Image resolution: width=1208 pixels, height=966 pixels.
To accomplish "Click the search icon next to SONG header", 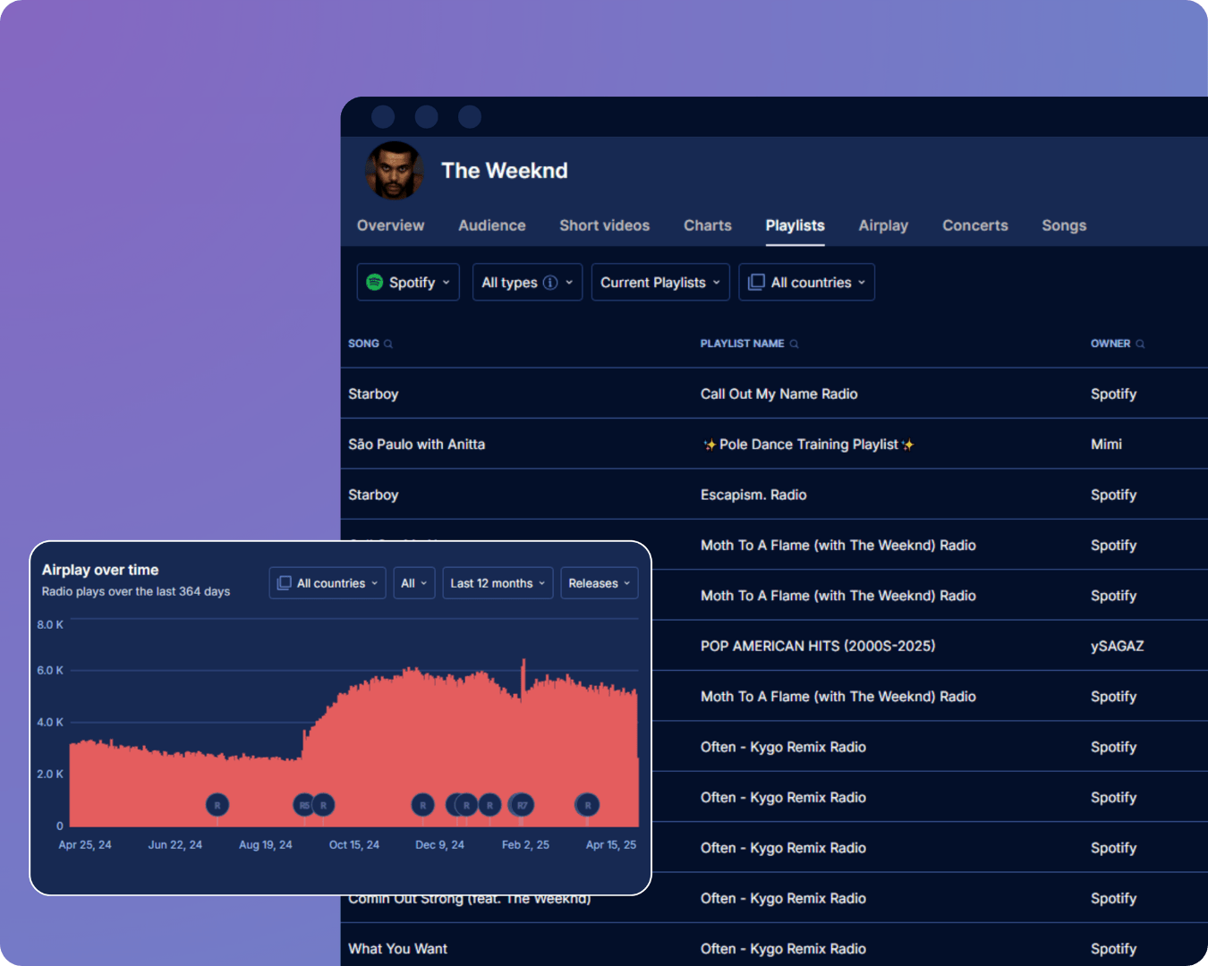I will (x=389, y=343).
